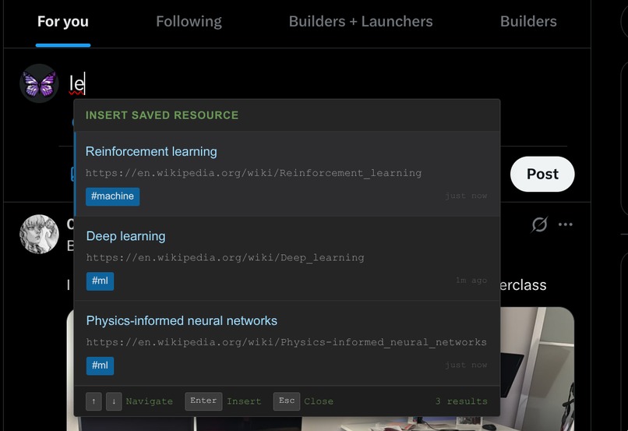Click the #machine tag

click(x=112, y=196)
